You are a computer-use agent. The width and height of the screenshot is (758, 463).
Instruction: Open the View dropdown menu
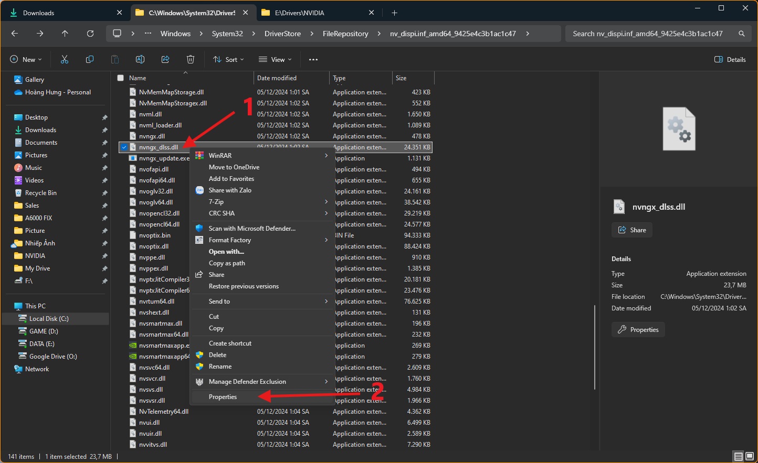click(x=275, y=60)
